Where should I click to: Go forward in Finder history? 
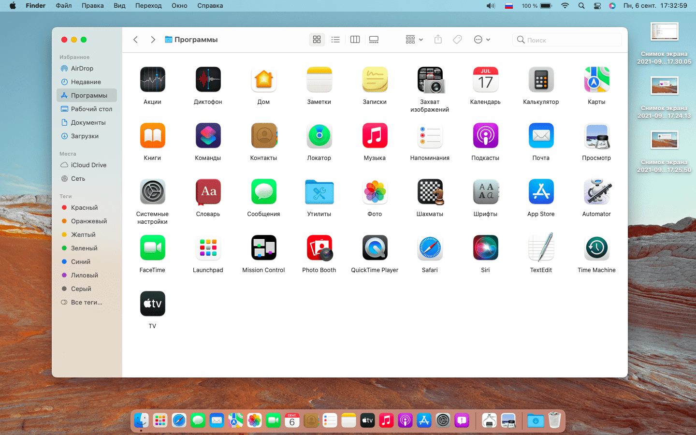(x=153, y=40)
